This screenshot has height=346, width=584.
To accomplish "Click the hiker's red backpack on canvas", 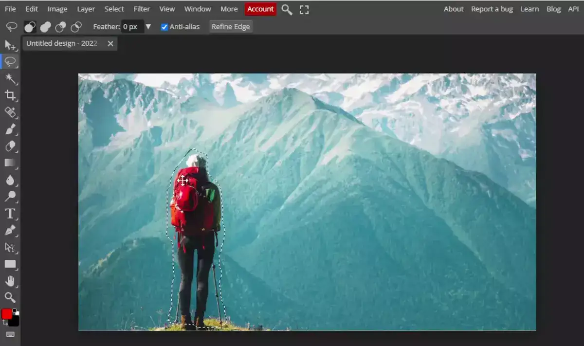I will 193,200.
